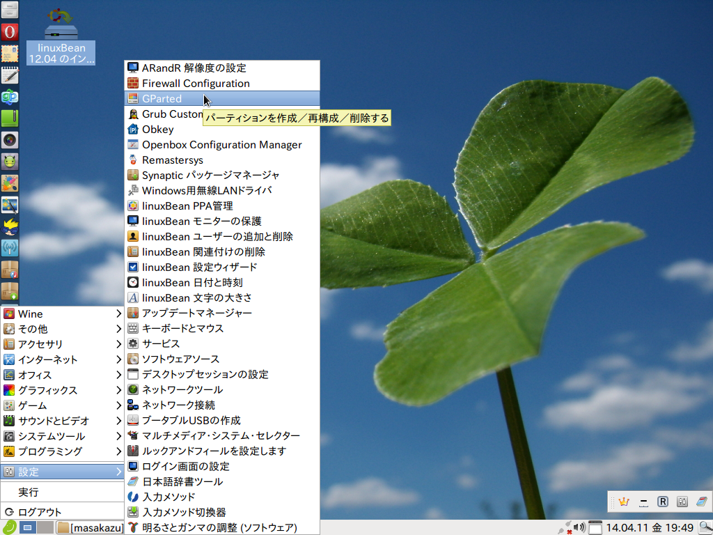Switch to the first virtual desktop pager

click(28, 528)
